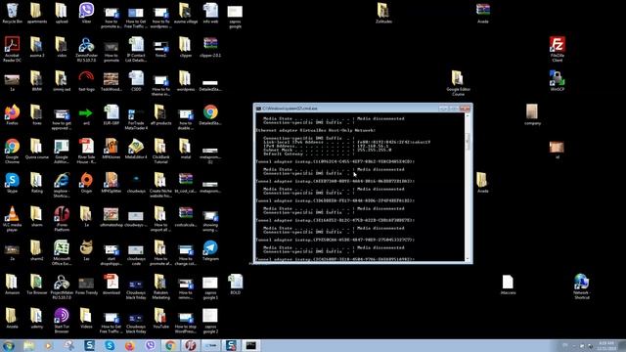The height and width of the screenshot is (352, 626).
Task: Open the ClickBank Tutorial folder
Action: (x=160, y=147)
